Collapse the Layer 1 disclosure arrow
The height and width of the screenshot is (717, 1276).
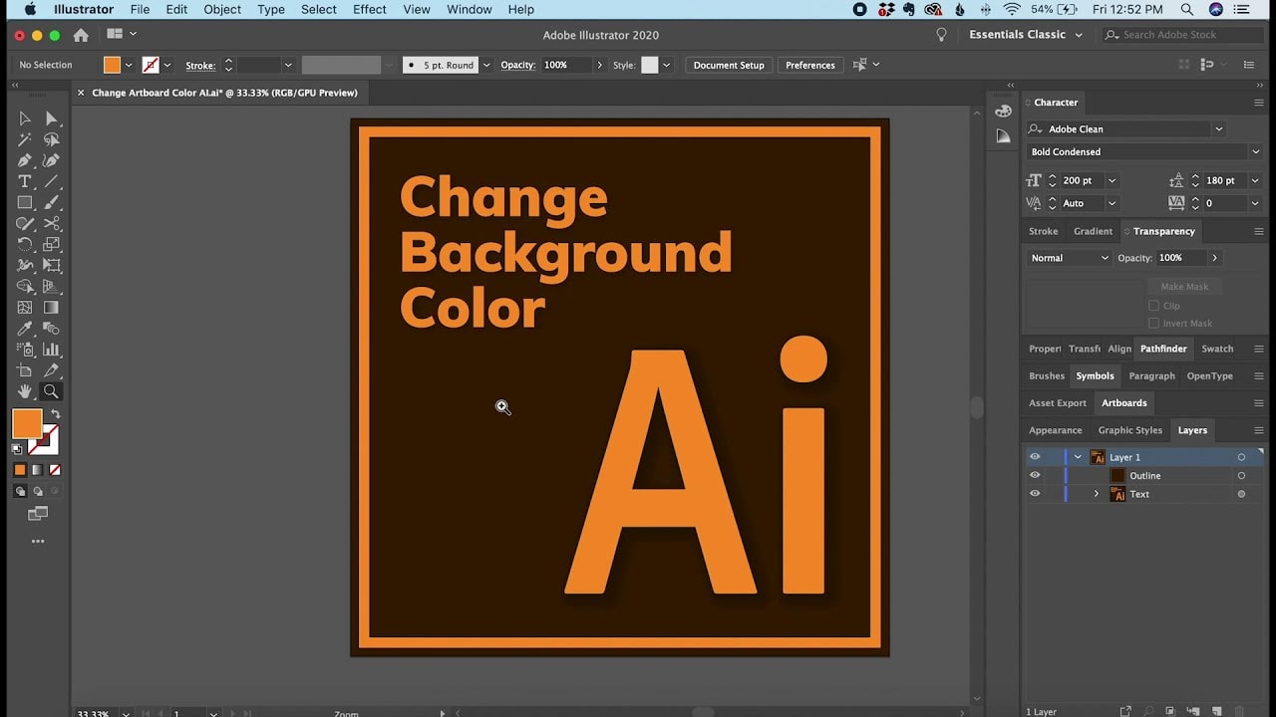1078,457
